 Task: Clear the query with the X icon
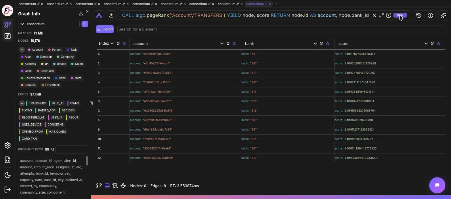(x=374, y=15)
